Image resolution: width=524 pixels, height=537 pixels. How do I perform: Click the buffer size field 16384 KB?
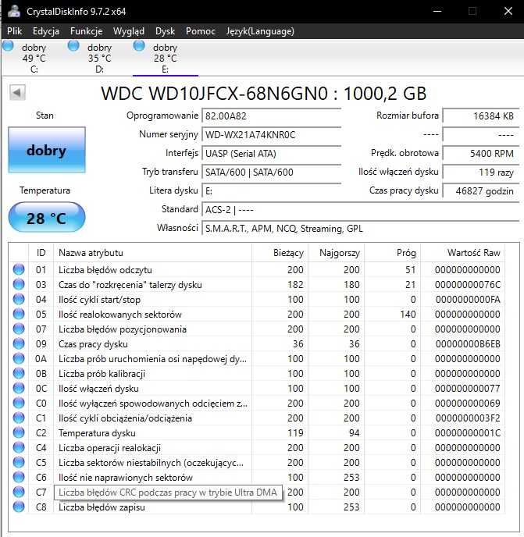481,116
